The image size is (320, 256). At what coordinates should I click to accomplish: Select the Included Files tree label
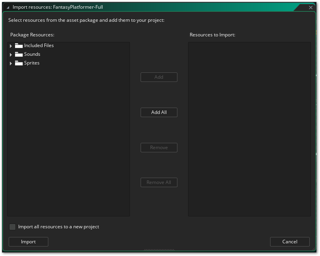click(x=39, y=46)
